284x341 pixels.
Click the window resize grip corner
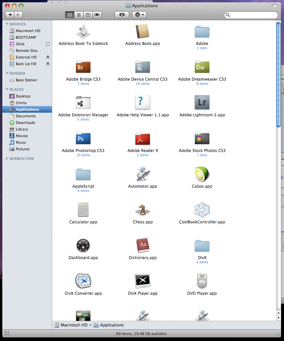pyautogui.click(x=278, y=334)
